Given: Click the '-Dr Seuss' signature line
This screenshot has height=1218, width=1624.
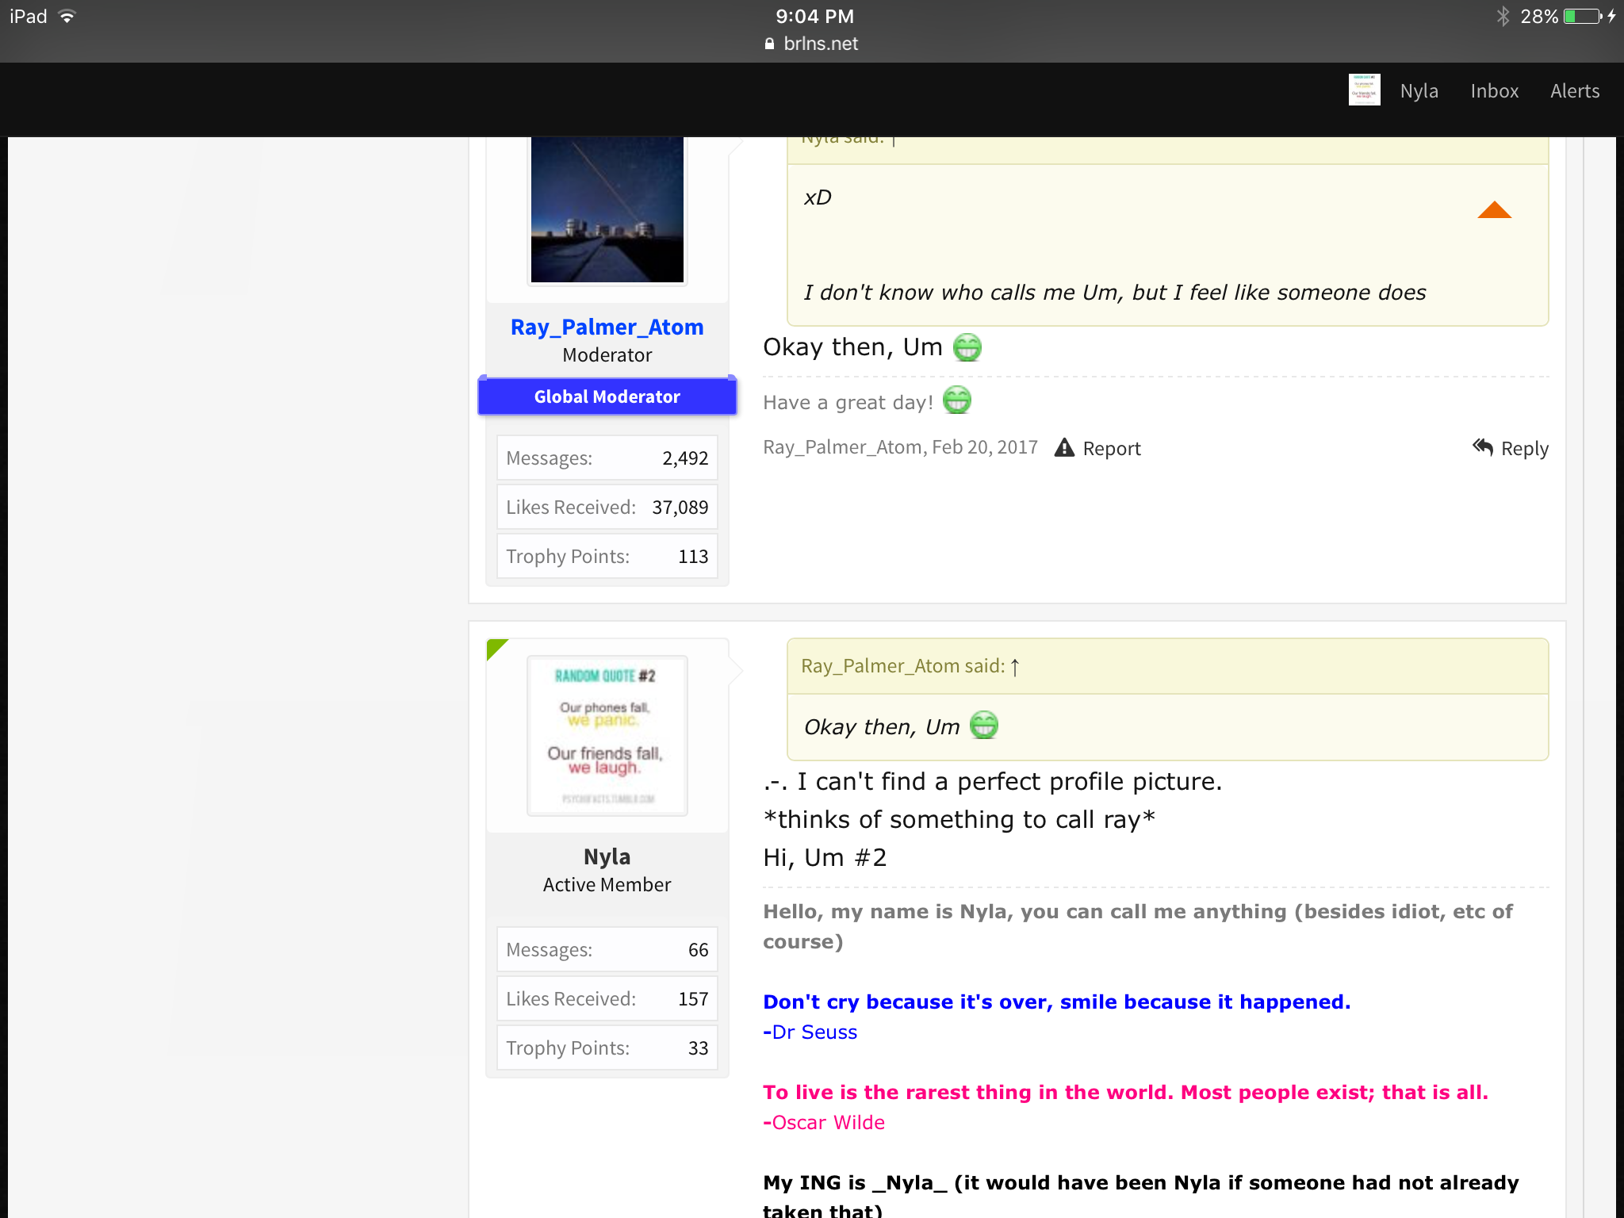Looking at the screenshot, I should point(810,1032).
